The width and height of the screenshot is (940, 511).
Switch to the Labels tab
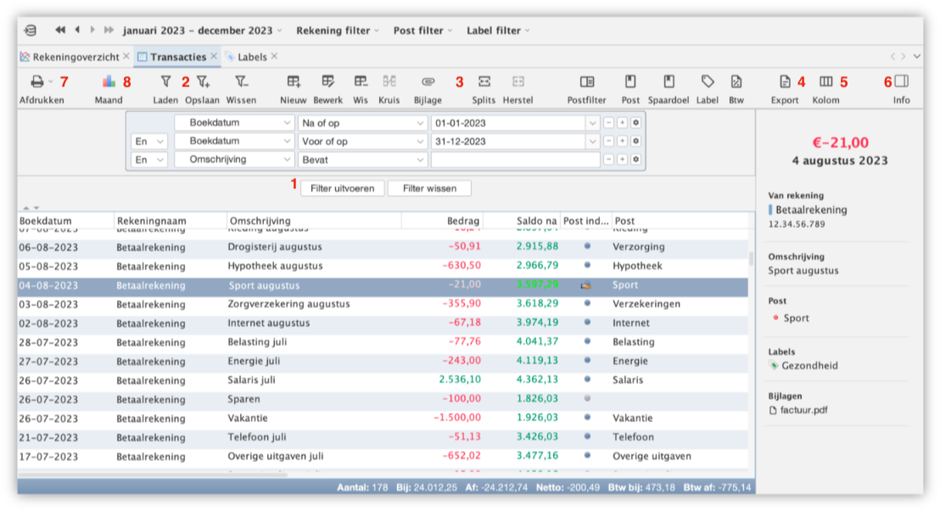[251, 57]
